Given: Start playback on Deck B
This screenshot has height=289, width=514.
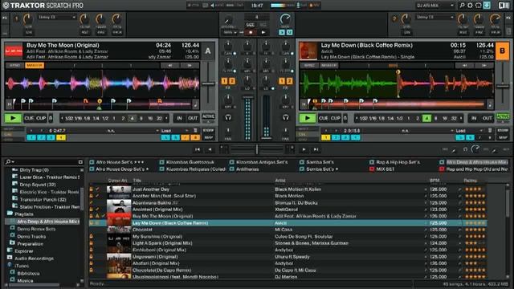Looking at the screenshot, I should [x=307, y=118].
